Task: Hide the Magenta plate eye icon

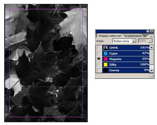Action: coord(99,59)
